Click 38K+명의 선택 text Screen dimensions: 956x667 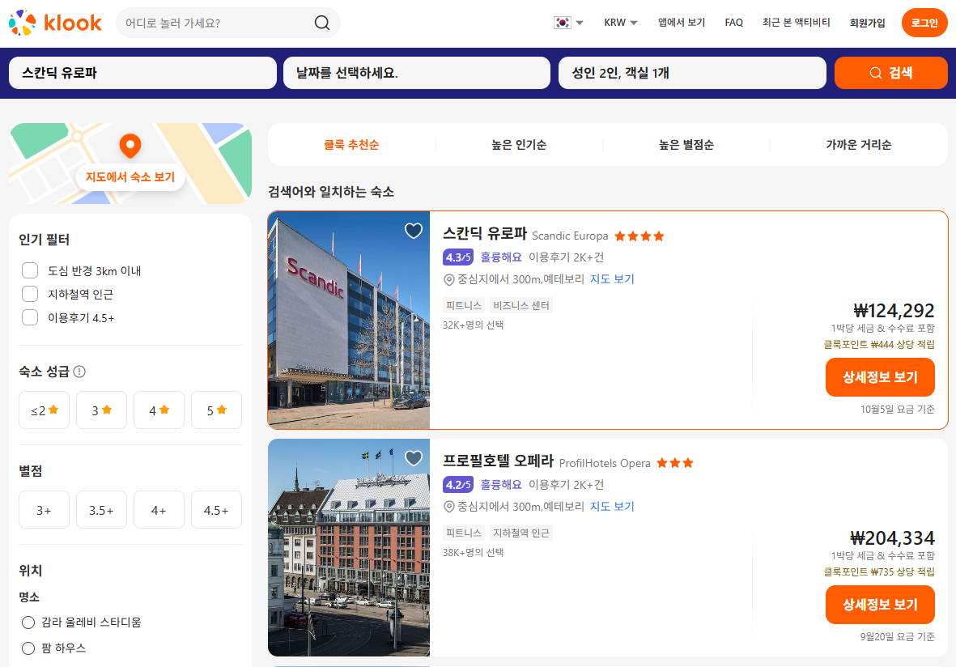(x=473, y=552)
